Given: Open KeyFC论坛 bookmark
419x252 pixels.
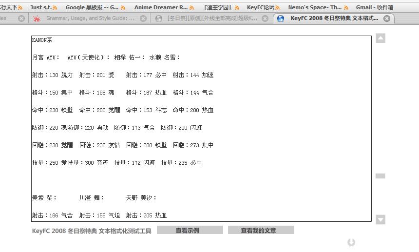Looking at the screenshot, I should (261, 7).
